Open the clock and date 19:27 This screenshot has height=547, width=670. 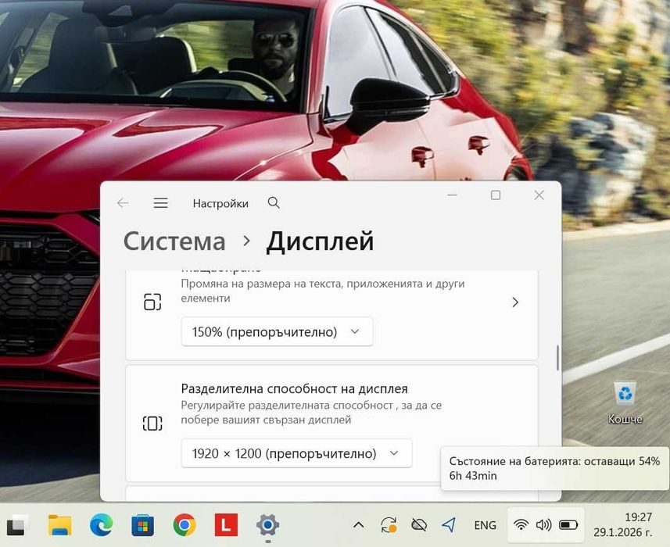622,525
